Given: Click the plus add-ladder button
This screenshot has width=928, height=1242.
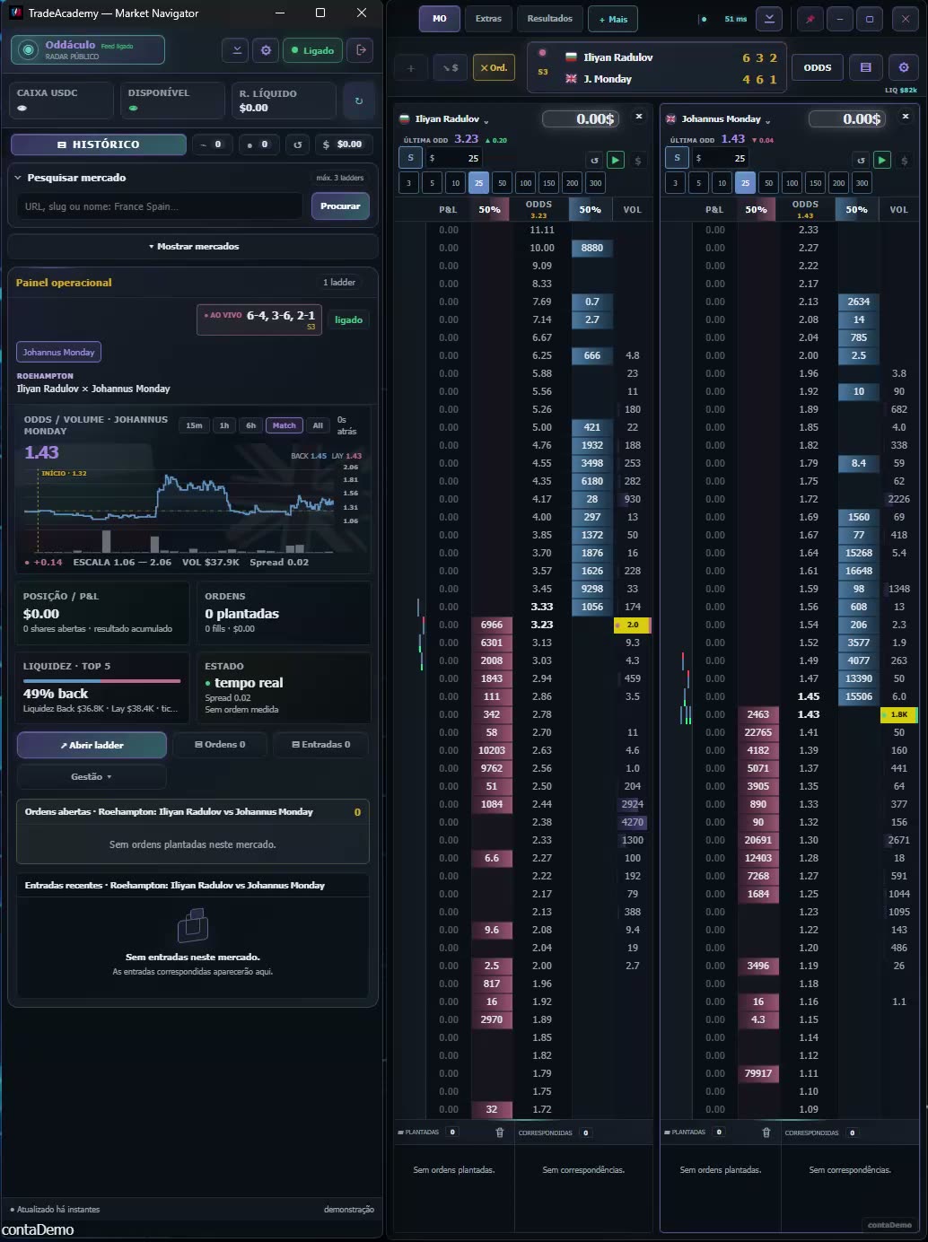Looking at the screenshot, I should point(411,67).
